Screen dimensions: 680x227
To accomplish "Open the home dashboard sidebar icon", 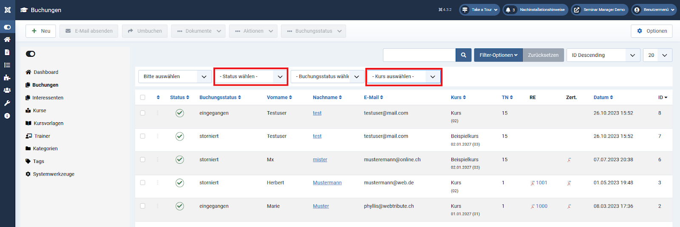I will click(x=7, y=39).
